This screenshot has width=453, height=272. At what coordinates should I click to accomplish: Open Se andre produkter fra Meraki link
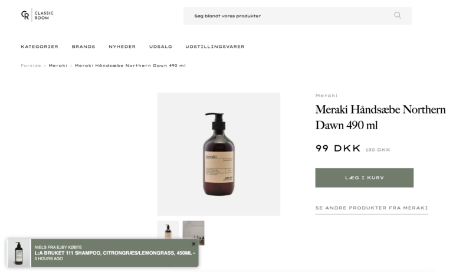[372, 208]
